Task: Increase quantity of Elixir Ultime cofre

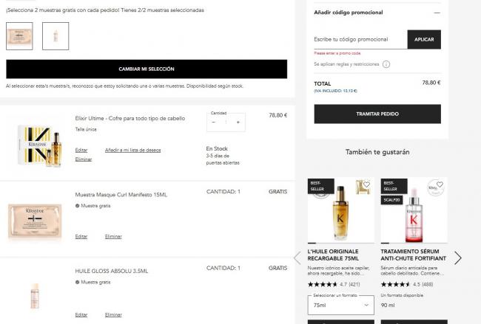Action: 238,123
